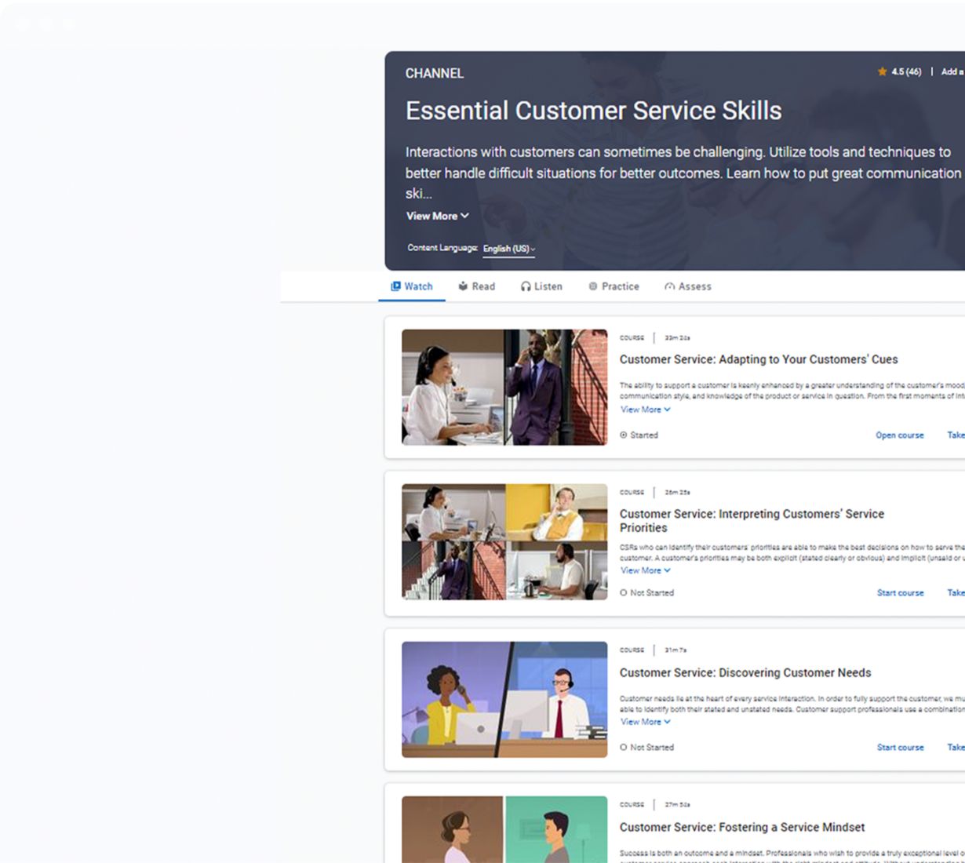The image size is (965, 863).
Task: Expand View More in the channel description
Action: click(x=437, y=216)
